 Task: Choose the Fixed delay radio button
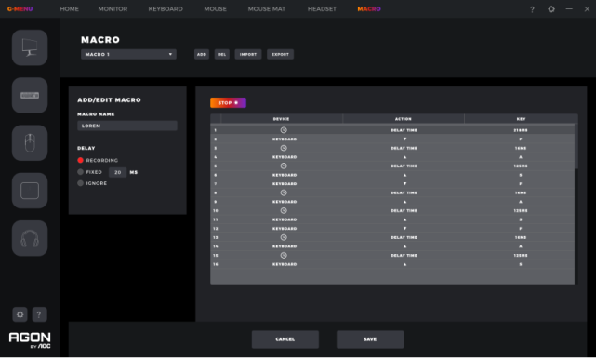point(80,172)
